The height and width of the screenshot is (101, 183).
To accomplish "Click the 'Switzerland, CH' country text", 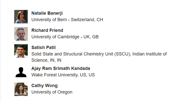I will click(87, 20).
